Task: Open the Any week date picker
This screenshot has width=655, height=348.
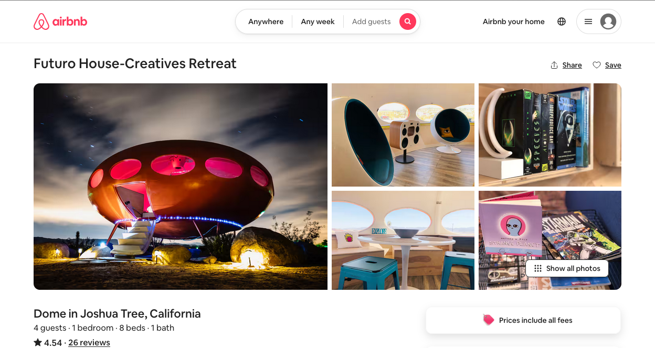Action: [318, 21]
